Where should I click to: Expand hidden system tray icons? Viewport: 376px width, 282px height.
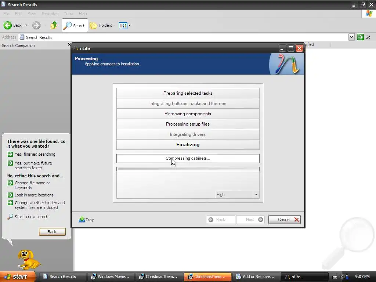(342, 277)
